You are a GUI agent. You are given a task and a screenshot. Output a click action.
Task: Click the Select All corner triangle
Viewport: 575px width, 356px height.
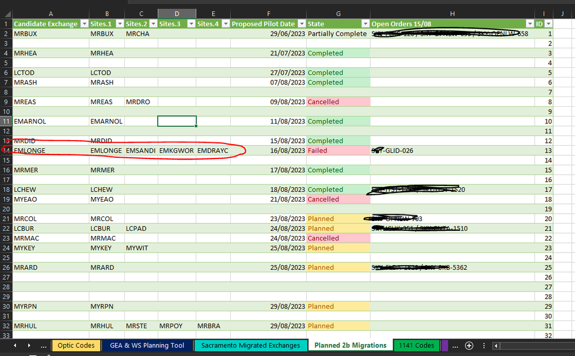(7, 14)
